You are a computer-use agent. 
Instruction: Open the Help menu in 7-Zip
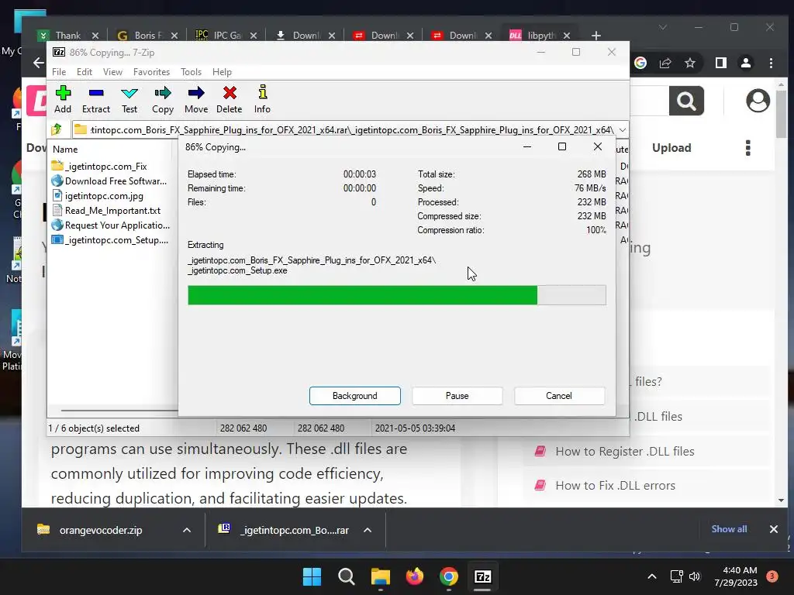[222, 72]
